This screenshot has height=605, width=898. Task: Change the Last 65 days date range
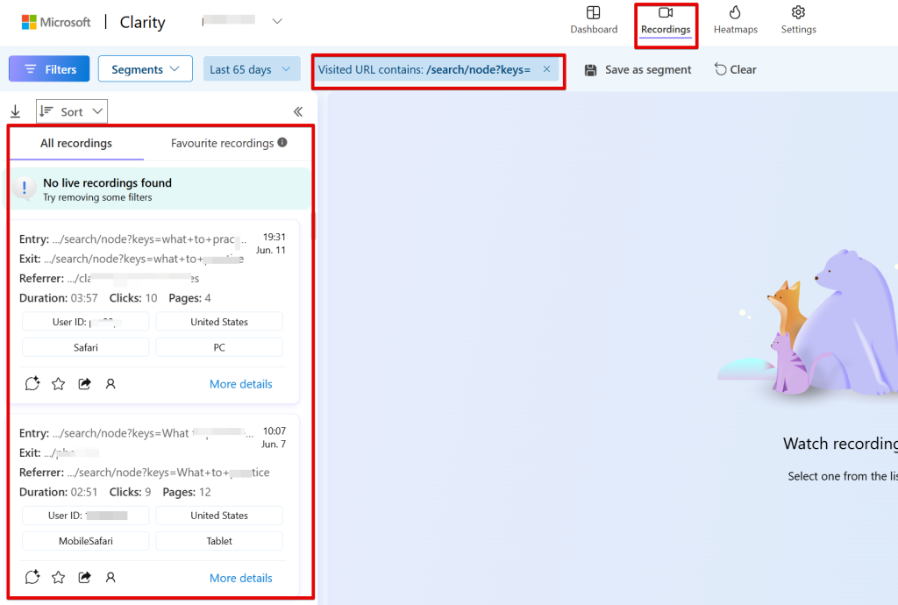pos(252,69)
